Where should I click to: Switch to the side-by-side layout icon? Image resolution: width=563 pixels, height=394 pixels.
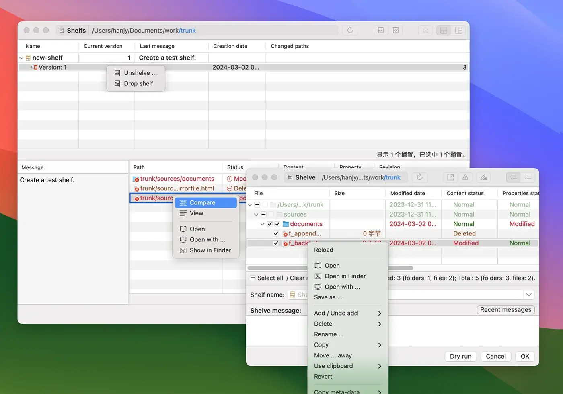pos(458,30)
